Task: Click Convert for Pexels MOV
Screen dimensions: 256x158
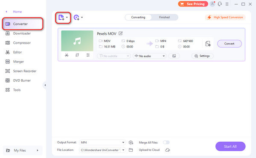Action: tap(230, 44)
